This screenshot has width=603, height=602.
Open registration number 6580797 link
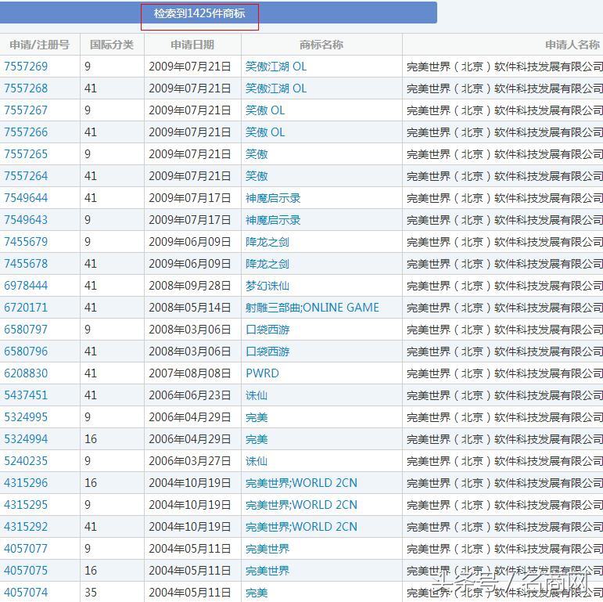click(x=26, y=330)
